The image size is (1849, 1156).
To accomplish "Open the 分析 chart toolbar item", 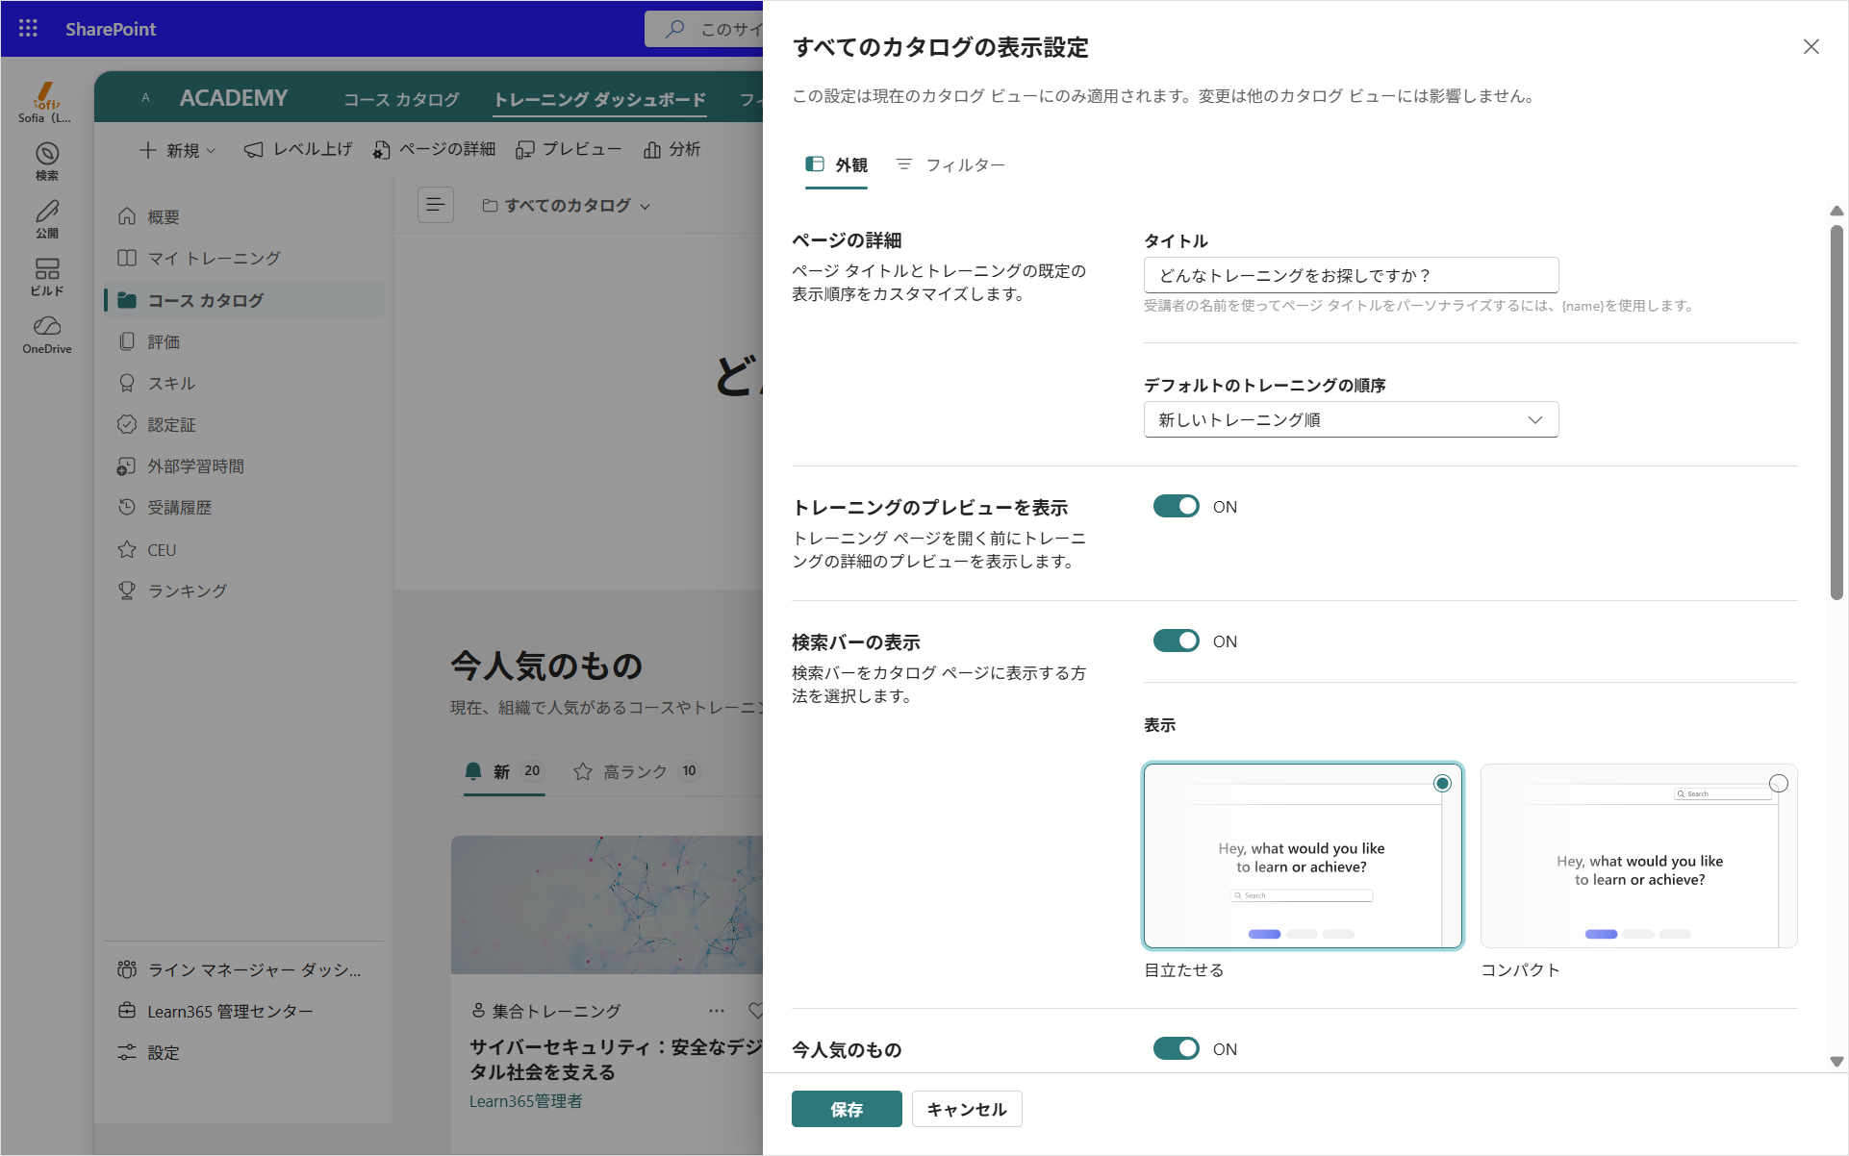I will click(x=672, y=149).
